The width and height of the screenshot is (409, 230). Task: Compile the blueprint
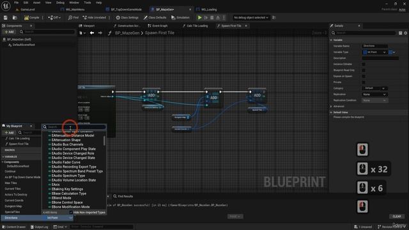[31, 17]
